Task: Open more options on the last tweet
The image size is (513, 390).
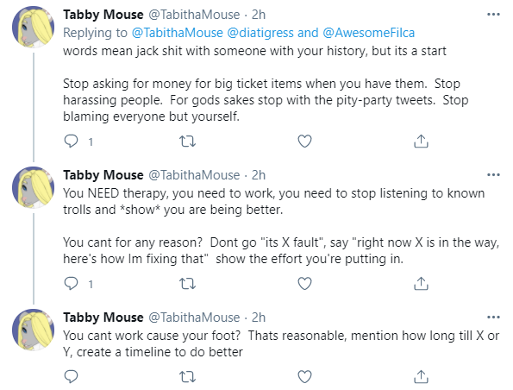Action: [493, 317]
